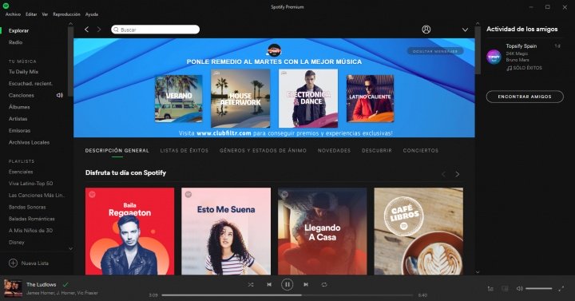Click the Encontrar Amigos button
Screen dimensions: 575x301
pos(525,97)
